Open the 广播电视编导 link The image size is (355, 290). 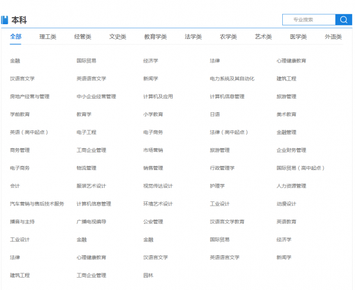(91, 221)
